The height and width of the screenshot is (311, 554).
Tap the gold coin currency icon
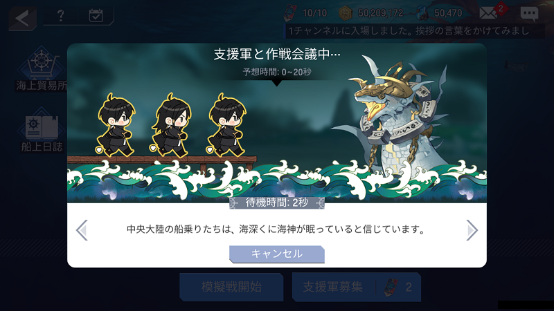346,13
